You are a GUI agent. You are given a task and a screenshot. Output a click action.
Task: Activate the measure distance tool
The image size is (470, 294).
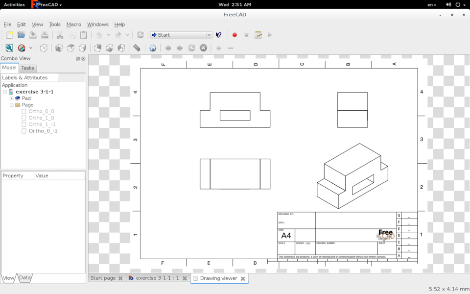137,48
